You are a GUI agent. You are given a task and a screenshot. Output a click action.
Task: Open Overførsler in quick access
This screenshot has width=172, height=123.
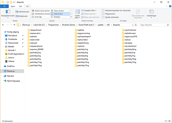[x=13, y=39]
